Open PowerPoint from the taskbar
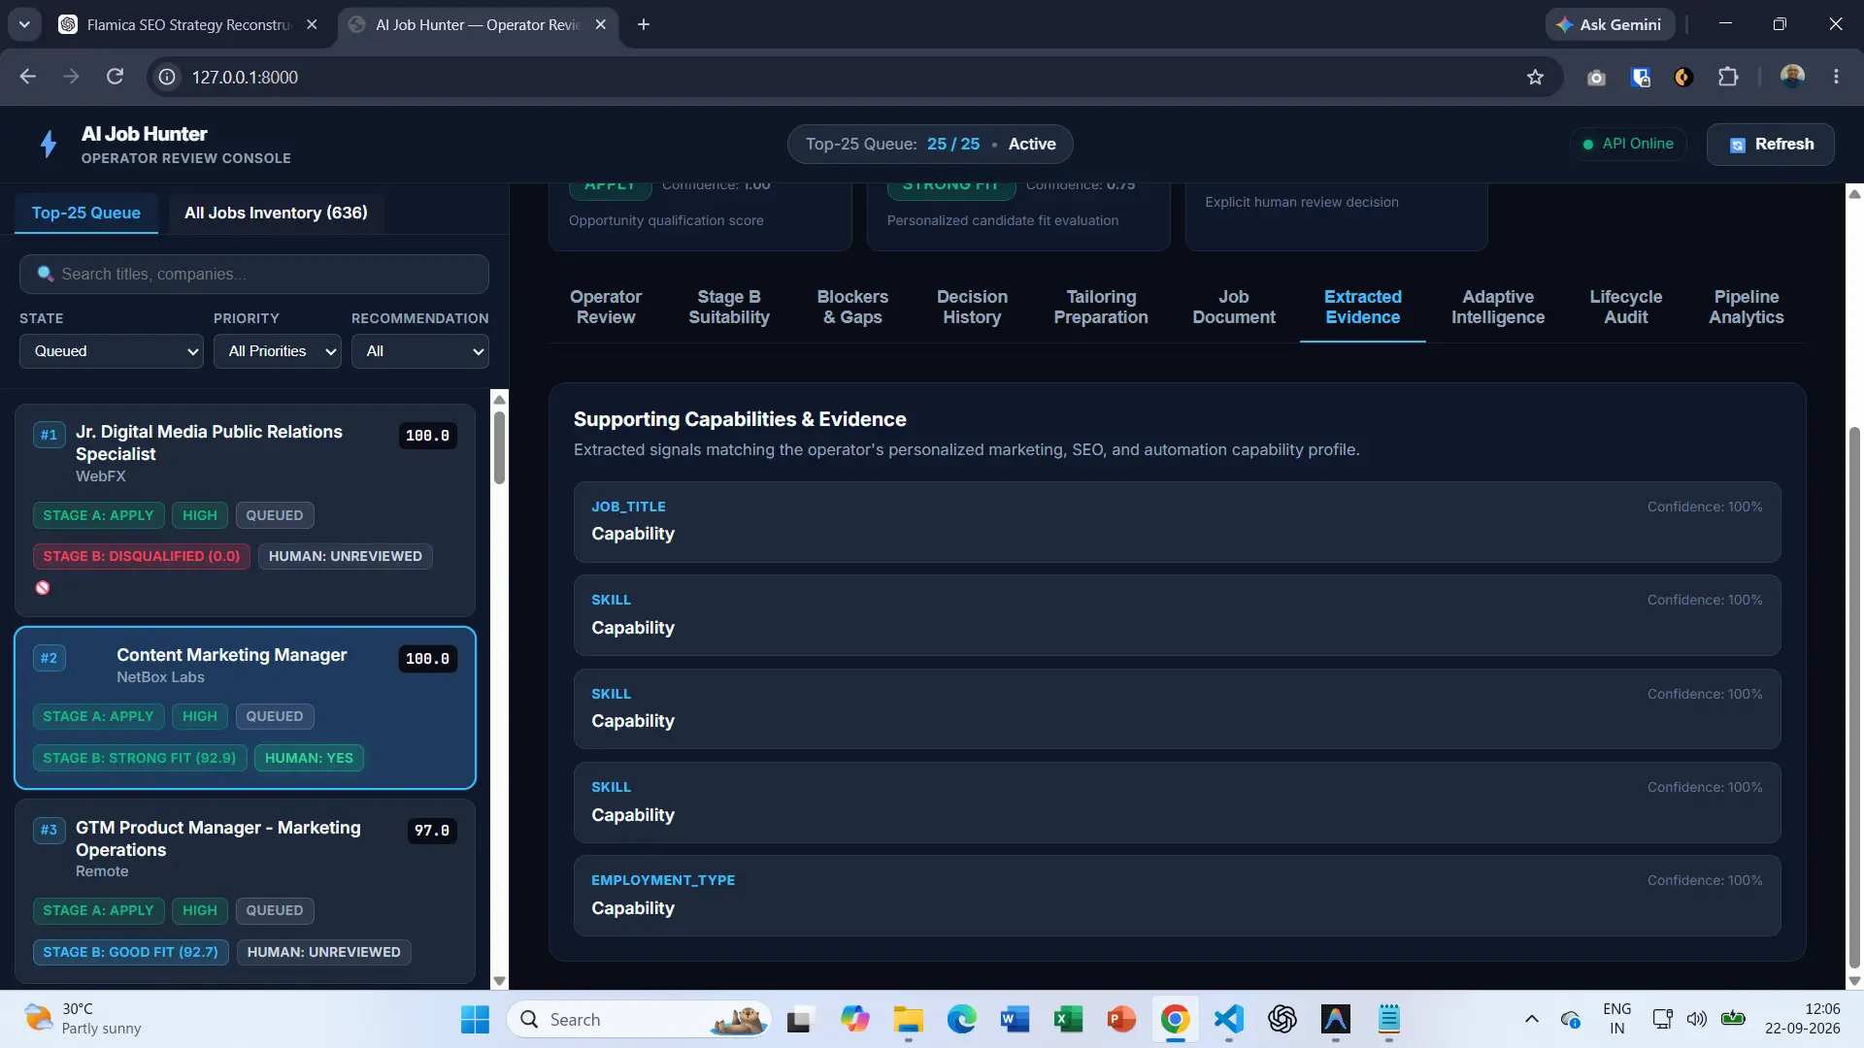The image size is (1864, 1048). coord(1121,1020)
